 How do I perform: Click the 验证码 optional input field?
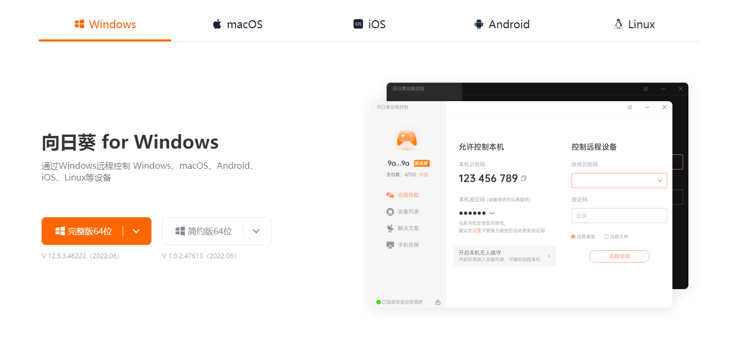tap(619, 216)
